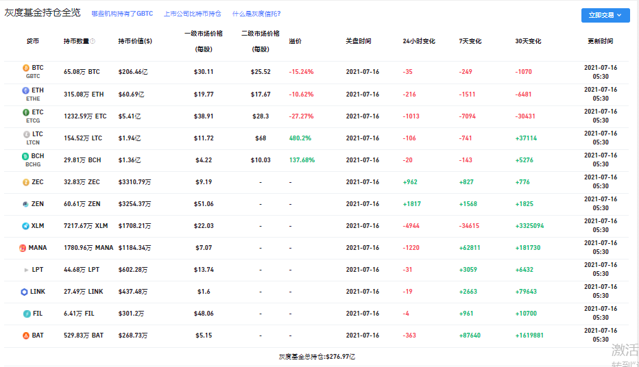The width and height of the screenshot is (639, 367).
Task: Click the +3325094 30-day change for XLM
Action: 529,226
